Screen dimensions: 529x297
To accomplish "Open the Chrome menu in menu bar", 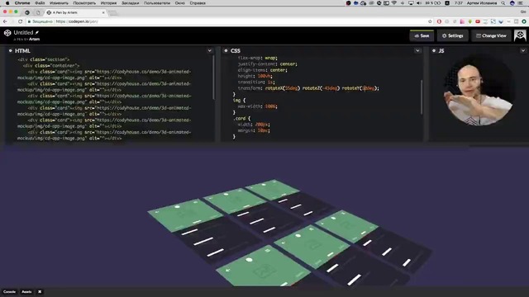I will pos(22,3).
